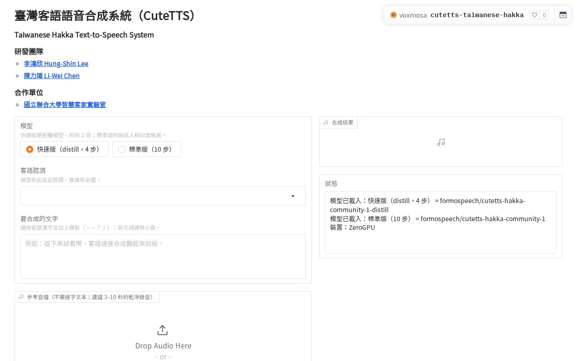Click the 合成結果 panel label
This screenshot has height=361, width=577.
[339, 122]
